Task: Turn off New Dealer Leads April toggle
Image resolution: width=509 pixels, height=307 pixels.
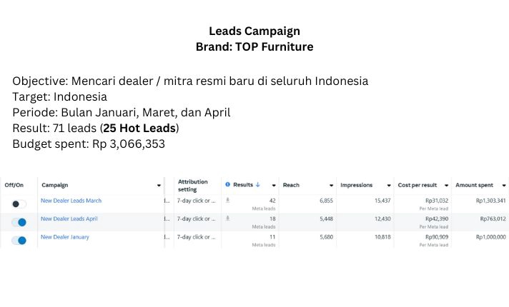Action: point(19,222)
